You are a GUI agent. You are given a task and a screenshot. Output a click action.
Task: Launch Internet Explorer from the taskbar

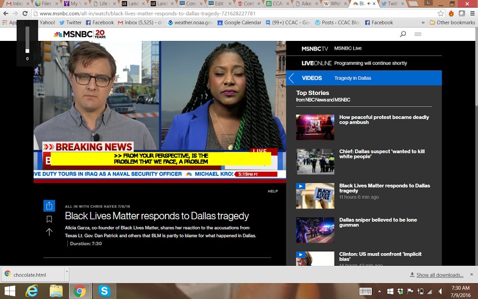pyautogui.click(x=32, y=291)
